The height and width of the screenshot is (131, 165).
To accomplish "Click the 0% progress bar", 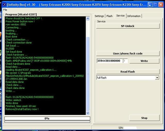I will tap(47, 118).
